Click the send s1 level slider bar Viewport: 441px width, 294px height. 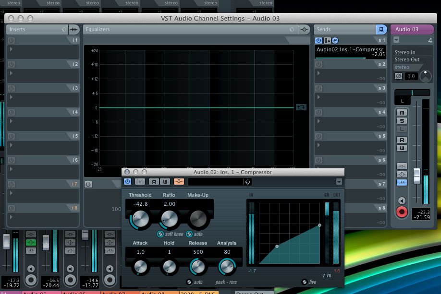(x=350, y=58)
